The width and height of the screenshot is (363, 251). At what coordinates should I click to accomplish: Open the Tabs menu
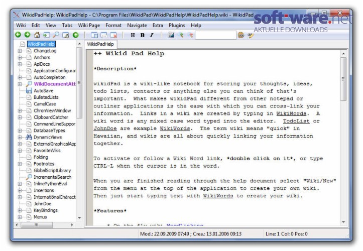click(x=67, y=25)
